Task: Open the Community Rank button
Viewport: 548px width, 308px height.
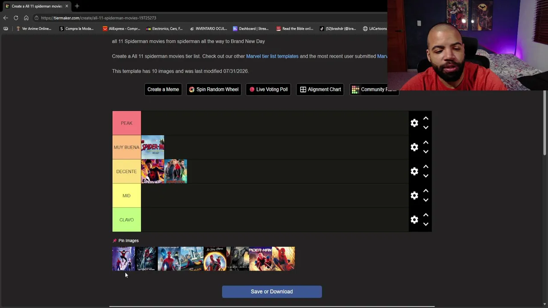Action: (x=374, y=89)
